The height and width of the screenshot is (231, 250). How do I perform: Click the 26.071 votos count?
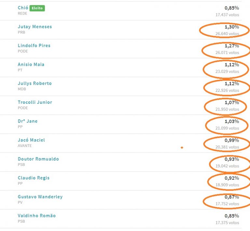point(227,53)
